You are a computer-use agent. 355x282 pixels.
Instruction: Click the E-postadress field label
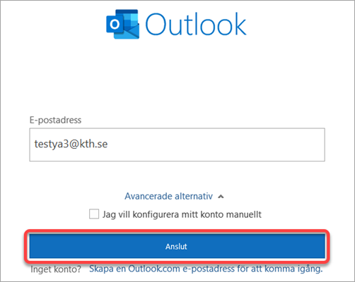point(55,120)
